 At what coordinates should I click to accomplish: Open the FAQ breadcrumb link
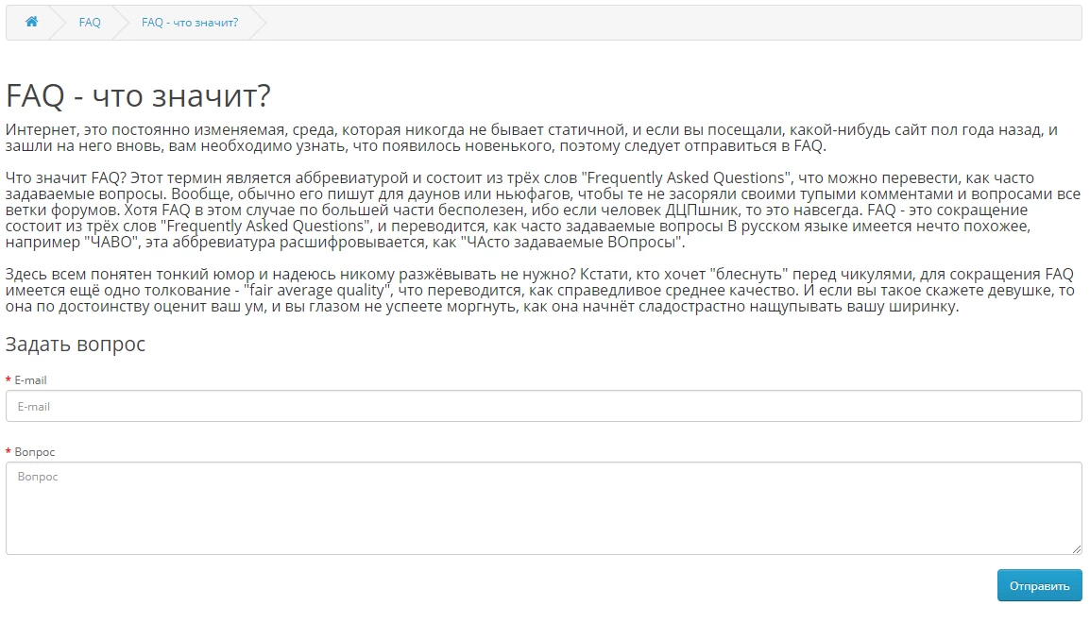coord(90,23)
